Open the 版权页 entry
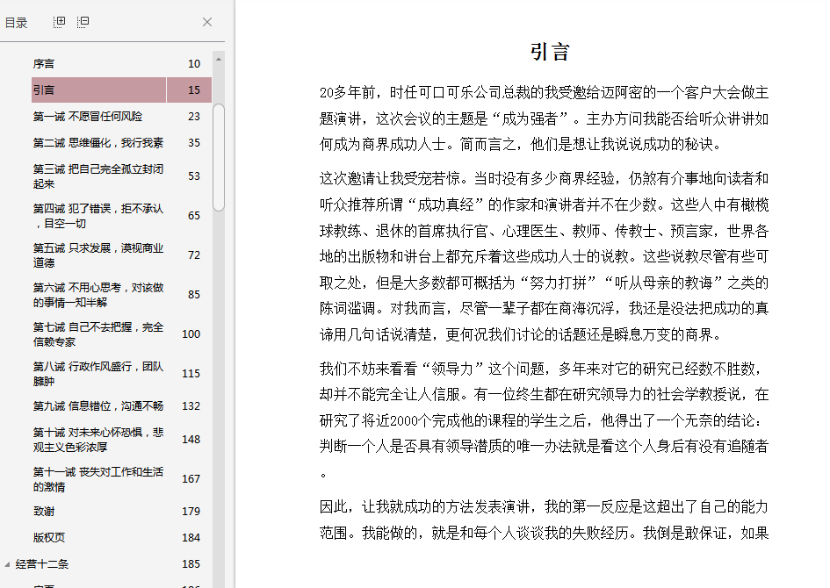The image size is (830, 588). (48, 538)
